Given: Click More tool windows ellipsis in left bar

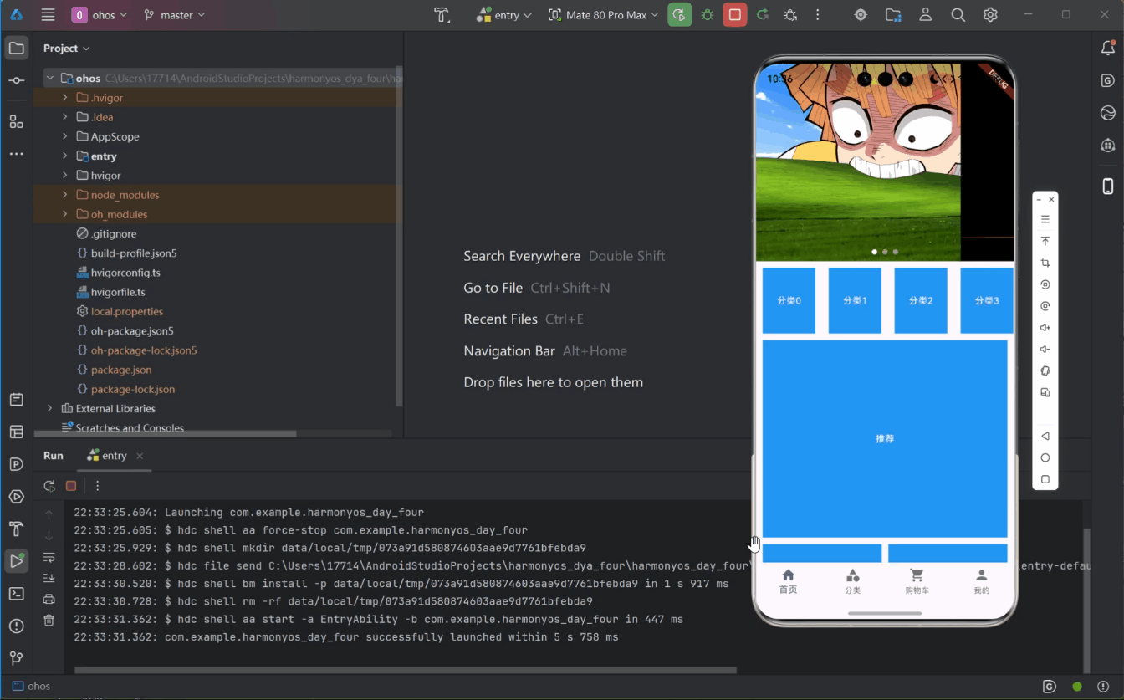Looking at the screenshot, I should point(16,154).
